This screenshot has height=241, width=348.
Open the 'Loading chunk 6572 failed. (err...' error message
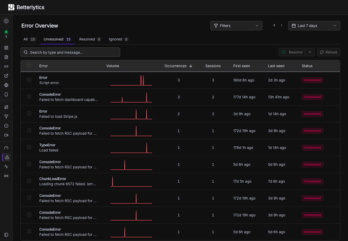tap(68, 184)
